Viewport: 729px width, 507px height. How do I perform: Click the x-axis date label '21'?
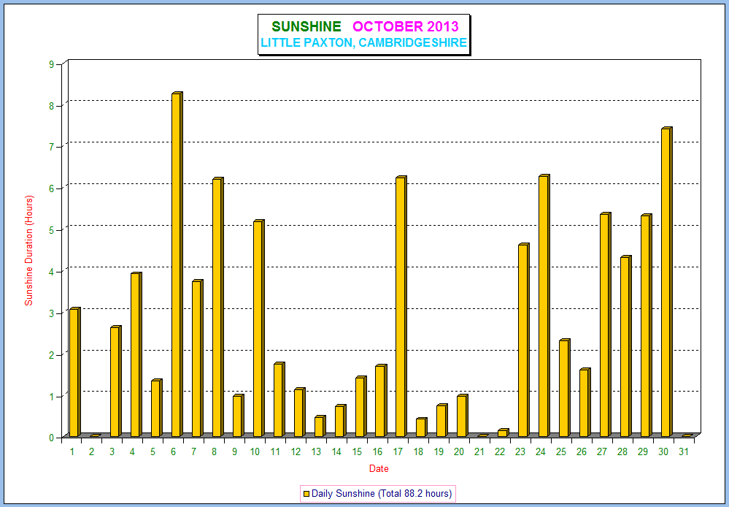(x=479, y=451)
